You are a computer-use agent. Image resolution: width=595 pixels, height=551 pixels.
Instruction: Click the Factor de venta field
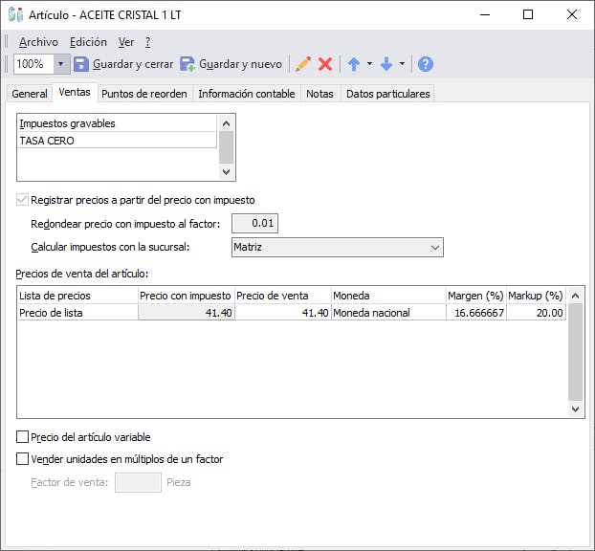138,482
